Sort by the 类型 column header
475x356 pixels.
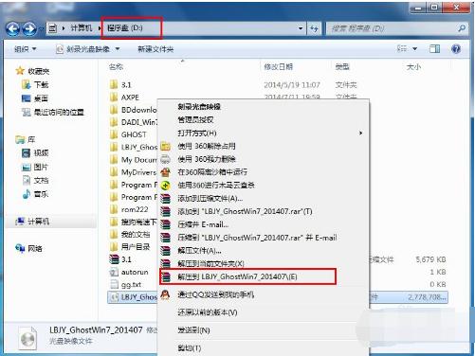point(342,67)
